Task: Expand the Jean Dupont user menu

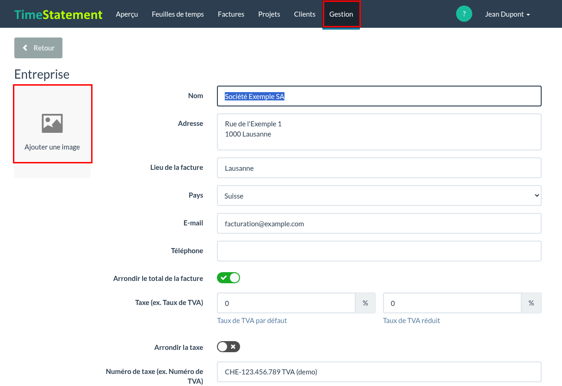Action: pyautogui.click(x=507, y=14)
